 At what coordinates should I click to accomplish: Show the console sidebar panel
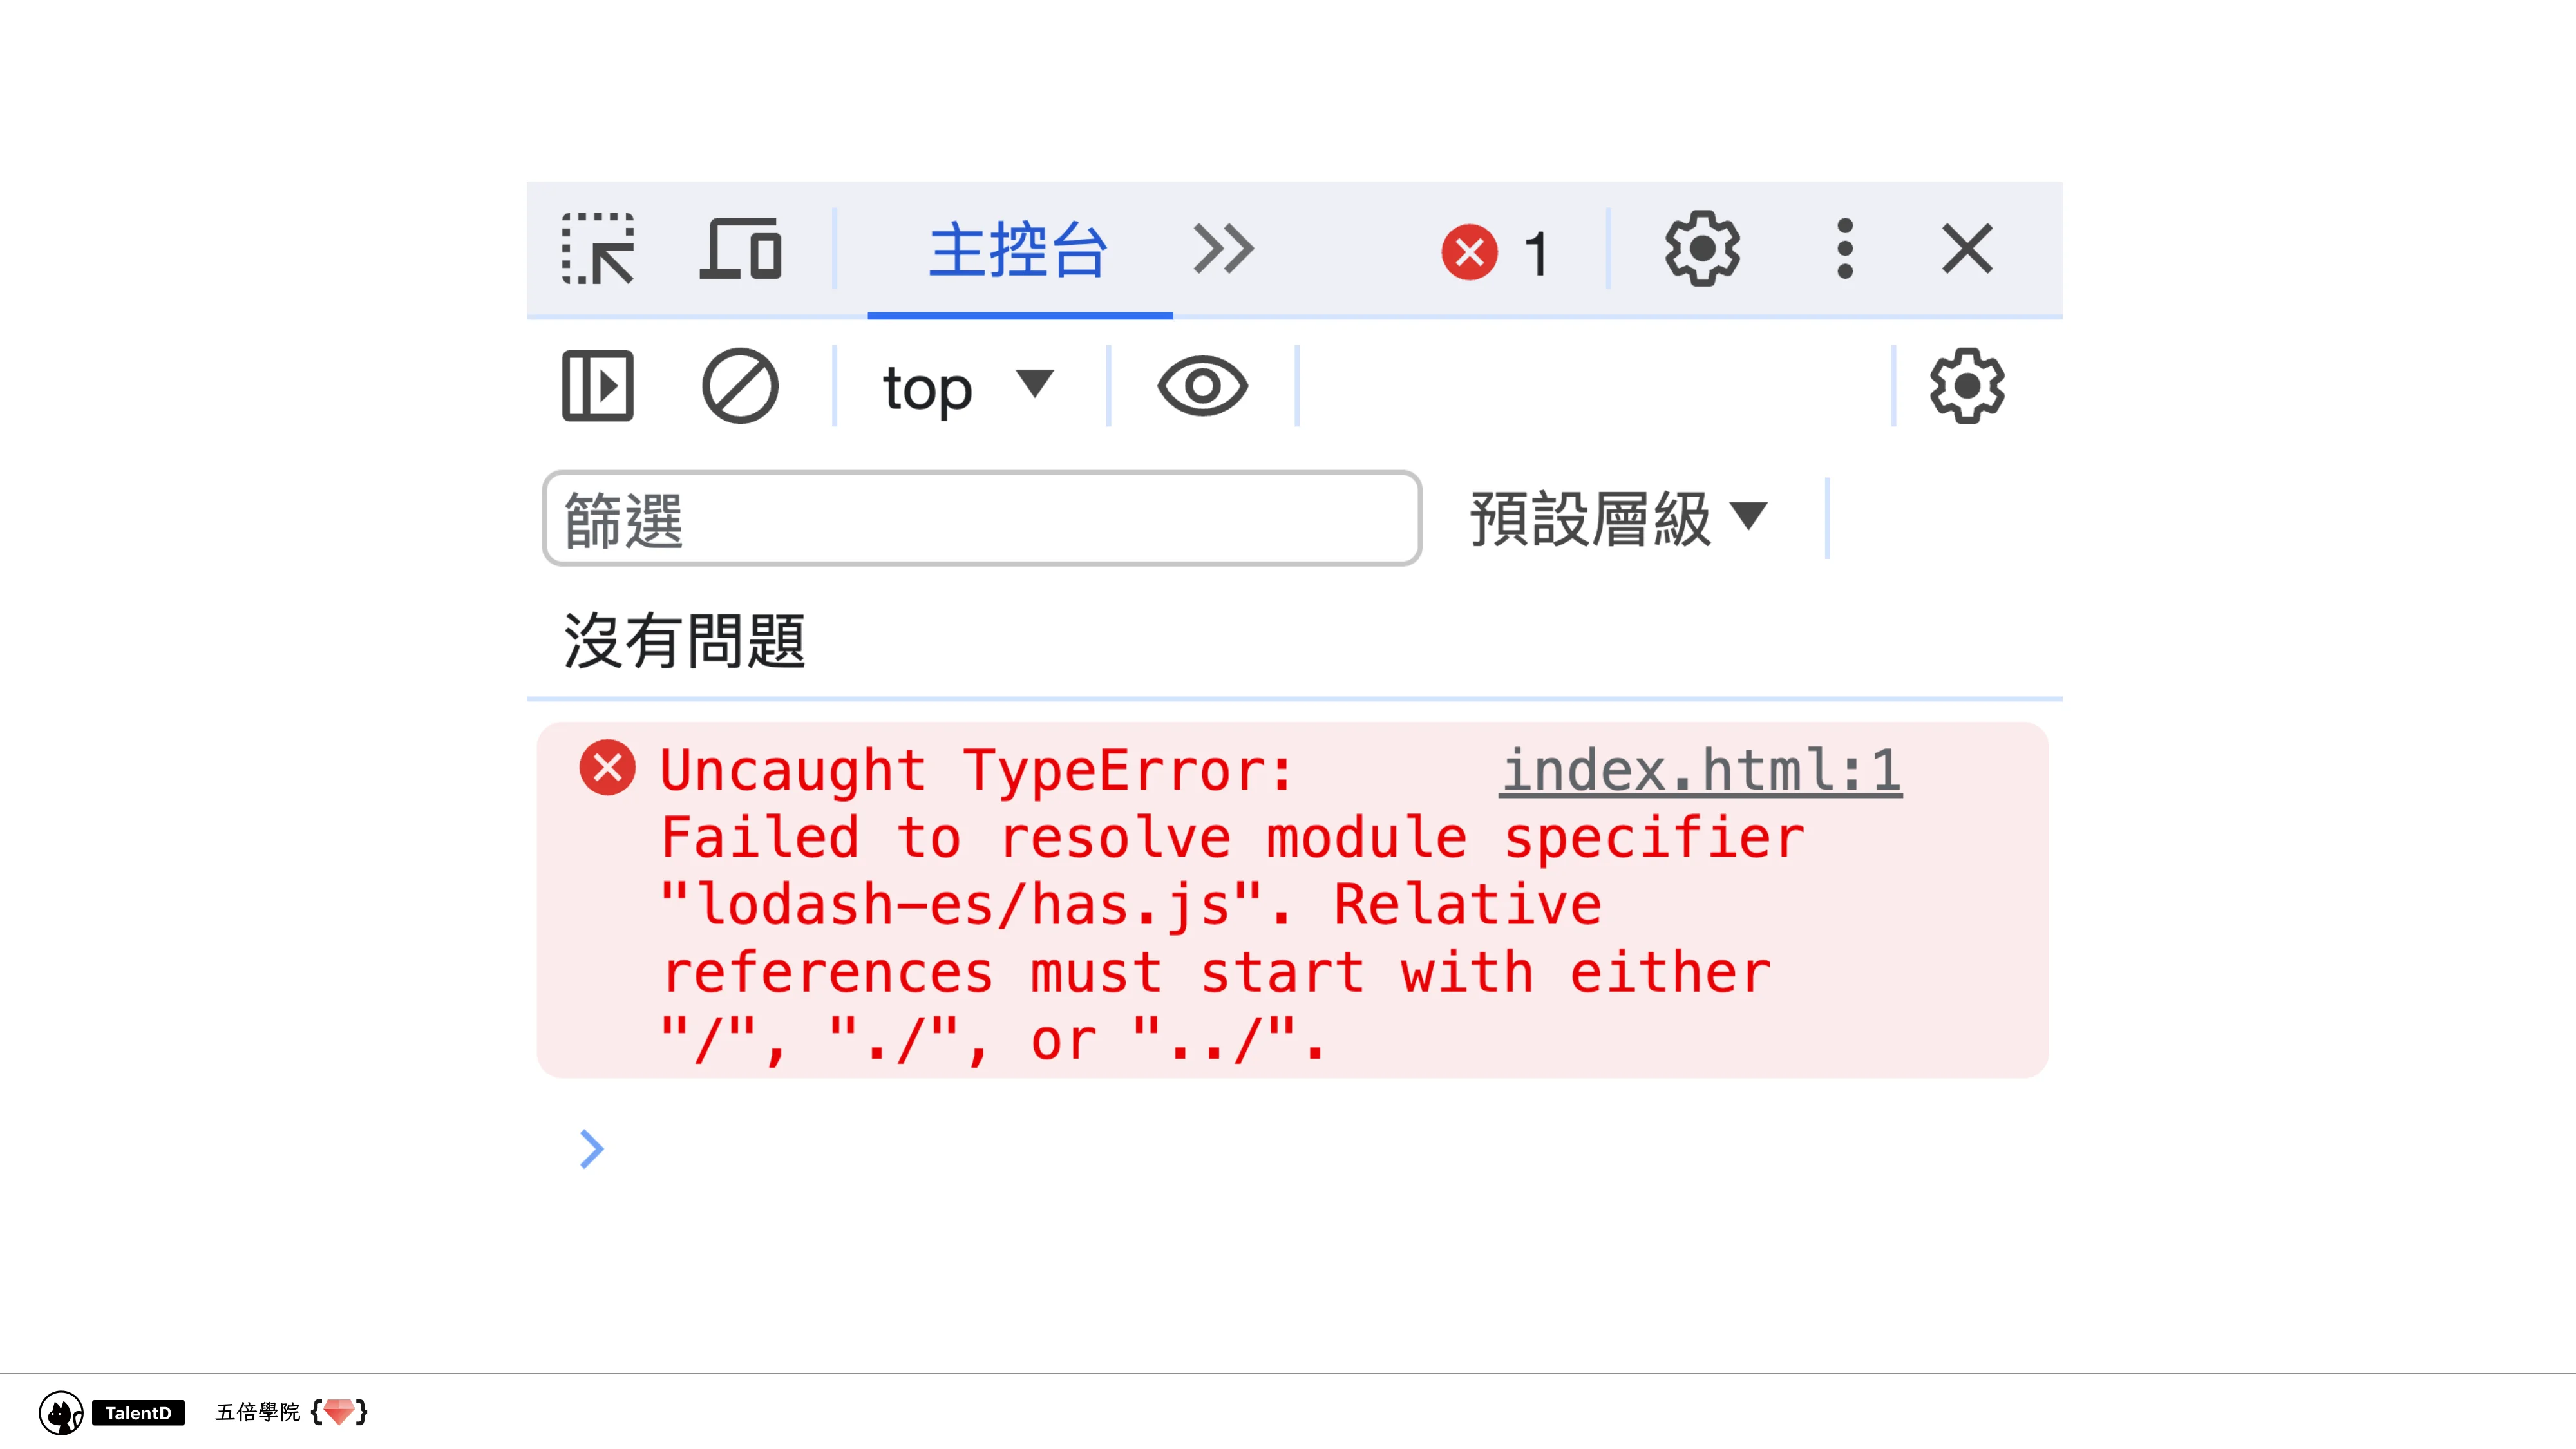tap(597, 386)
